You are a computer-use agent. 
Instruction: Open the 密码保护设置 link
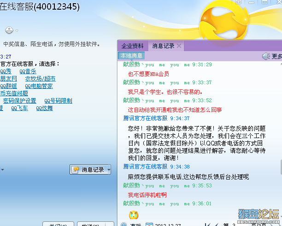[20, 101]
